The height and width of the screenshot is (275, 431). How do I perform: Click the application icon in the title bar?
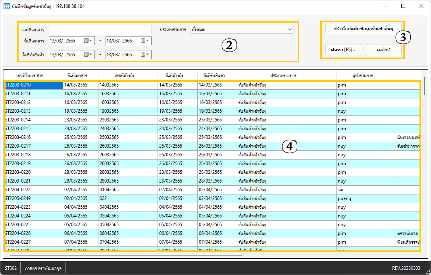point(6,6)
